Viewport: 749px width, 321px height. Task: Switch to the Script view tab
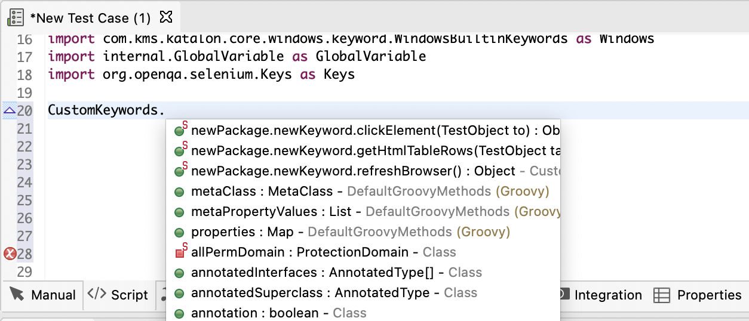pos(118,295)
